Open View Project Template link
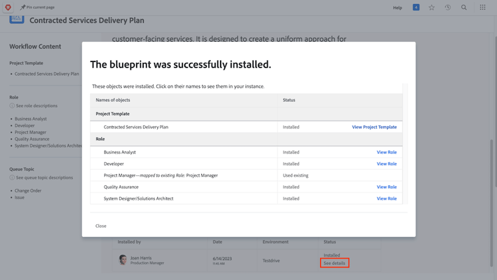The width and height of the screenshot is (497, 280). click(374, 127)
